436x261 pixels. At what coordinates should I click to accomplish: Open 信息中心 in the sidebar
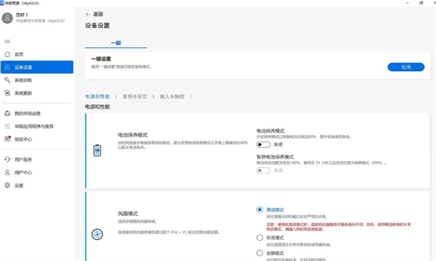point(37,139)
